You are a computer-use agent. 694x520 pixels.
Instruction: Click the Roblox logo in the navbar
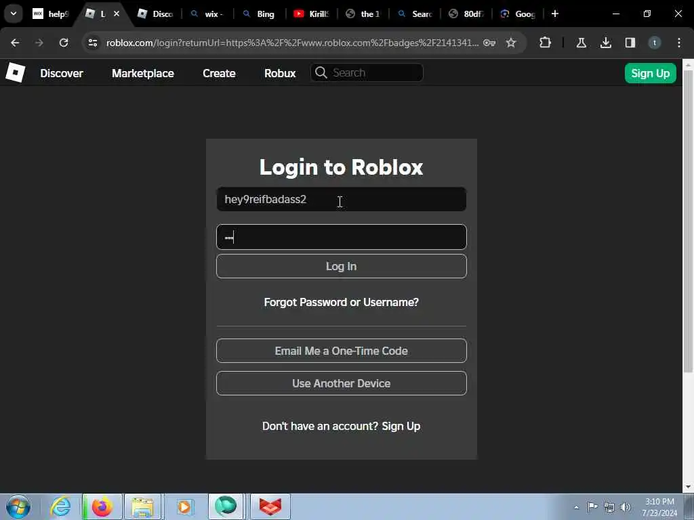pos(15,72)
